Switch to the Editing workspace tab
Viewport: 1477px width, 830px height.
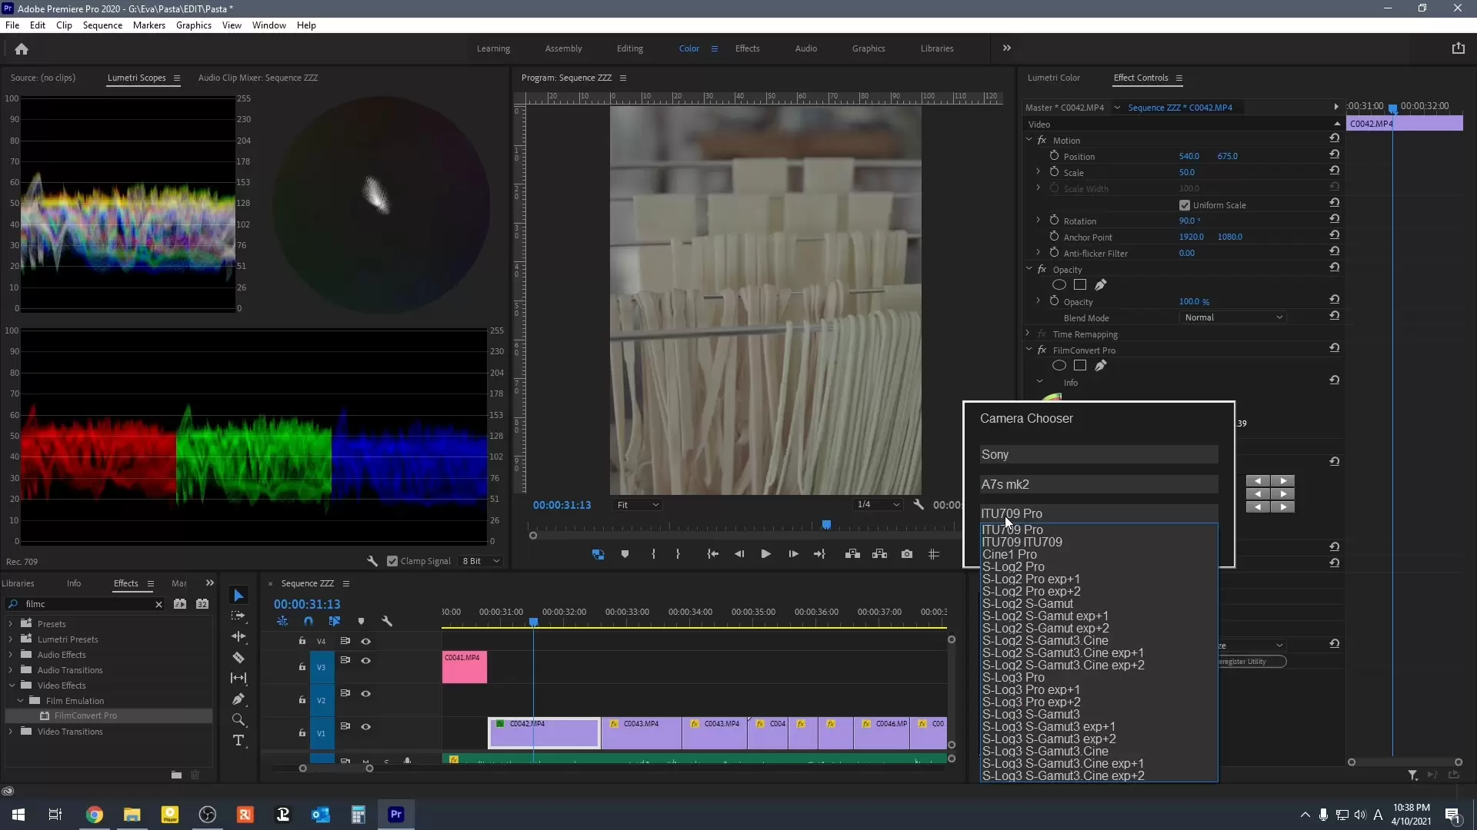[x=629, y=48]
